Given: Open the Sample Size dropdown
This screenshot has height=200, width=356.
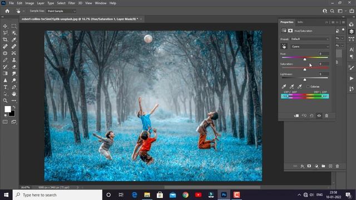Looking at the screenshot, I should (x=61, y=11).
